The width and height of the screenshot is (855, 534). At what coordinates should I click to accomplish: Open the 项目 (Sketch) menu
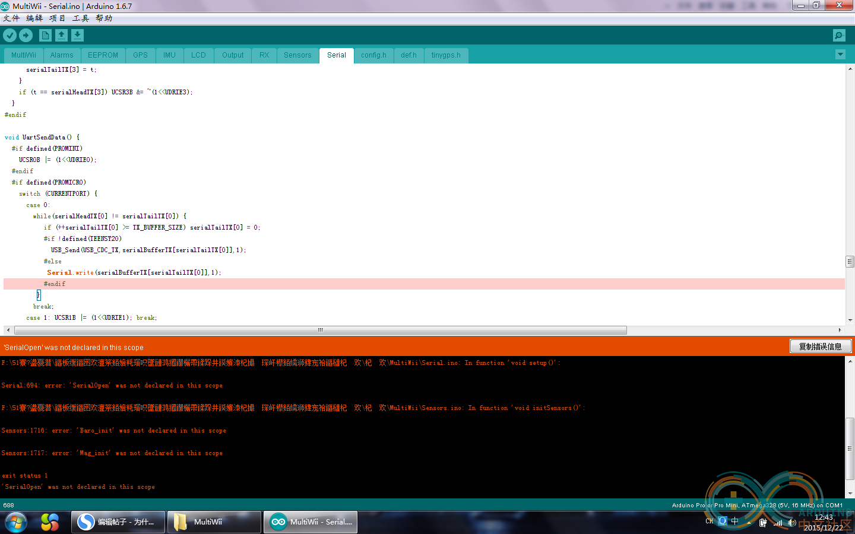(x=58, y=18)
